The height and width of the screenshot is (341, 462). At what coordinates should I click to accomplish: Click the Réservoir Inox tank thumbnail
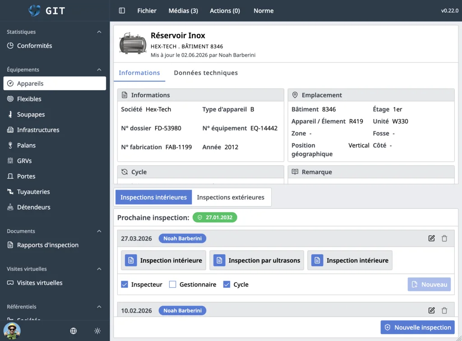coord(133,43)
